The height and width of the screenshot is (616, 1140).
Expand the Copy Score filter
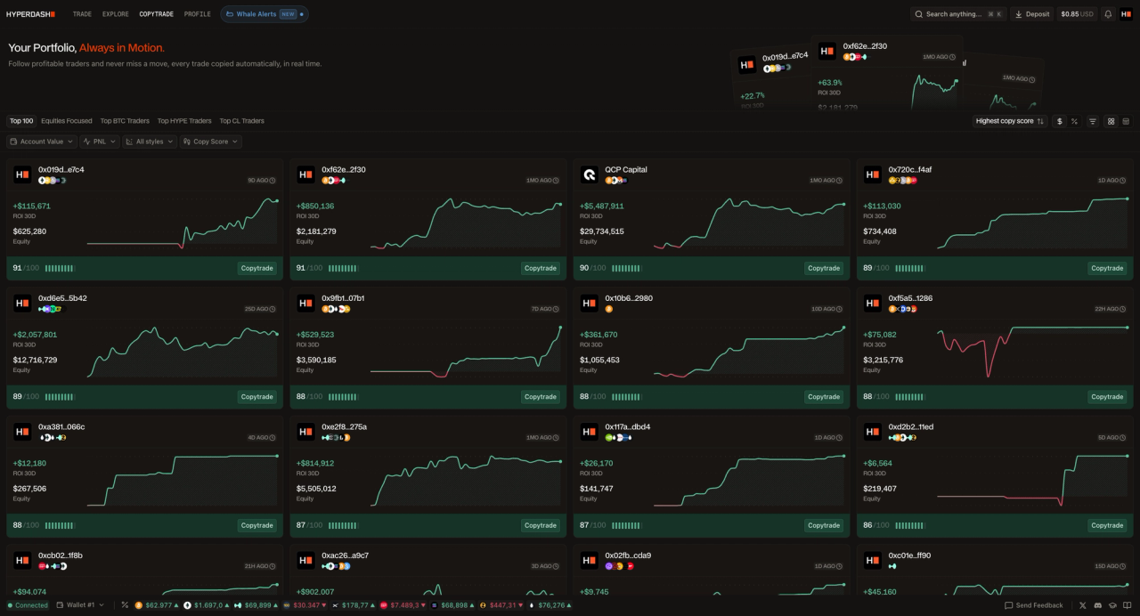click(210, 142)
